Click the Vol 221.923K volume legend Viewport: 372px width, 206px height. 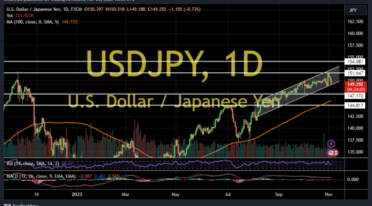tap(20, 15)
